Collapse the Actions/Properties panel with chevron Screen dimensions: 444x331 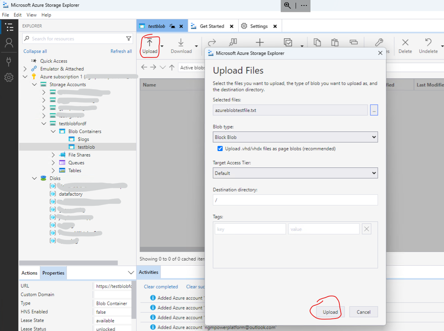(x=131, y=273)
